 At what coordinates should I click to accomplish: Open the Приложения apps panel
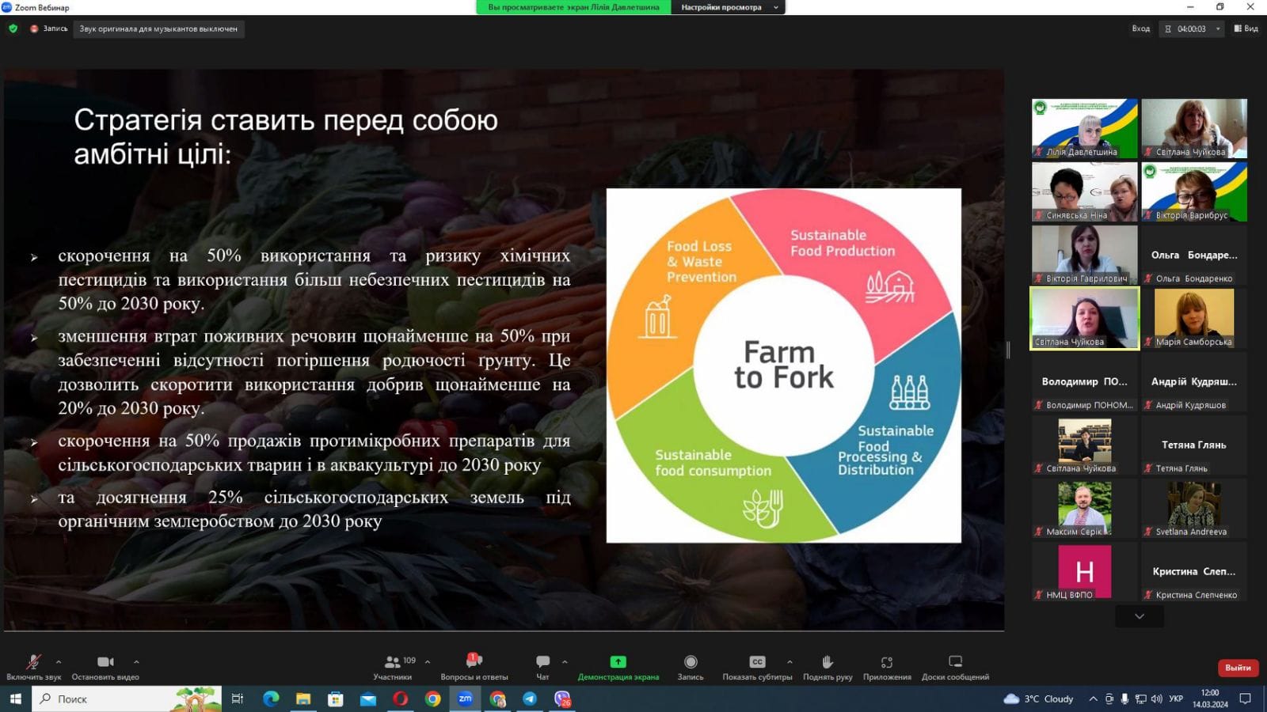[887, 666]
